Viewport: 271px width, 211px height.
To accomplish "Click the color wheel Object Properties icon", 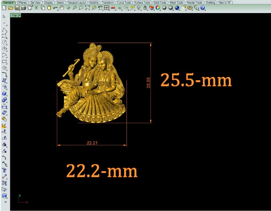I will [x=158, y=8].
